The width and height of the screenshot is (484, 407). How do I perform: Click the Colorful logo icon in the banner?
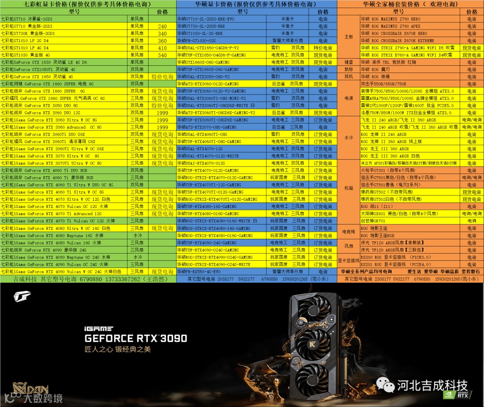point(22,297)
